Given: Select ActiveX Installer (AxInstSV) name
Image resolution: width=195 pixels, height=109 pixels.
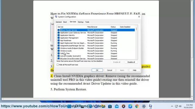Looking at the screenshot, I should [70, 56].
